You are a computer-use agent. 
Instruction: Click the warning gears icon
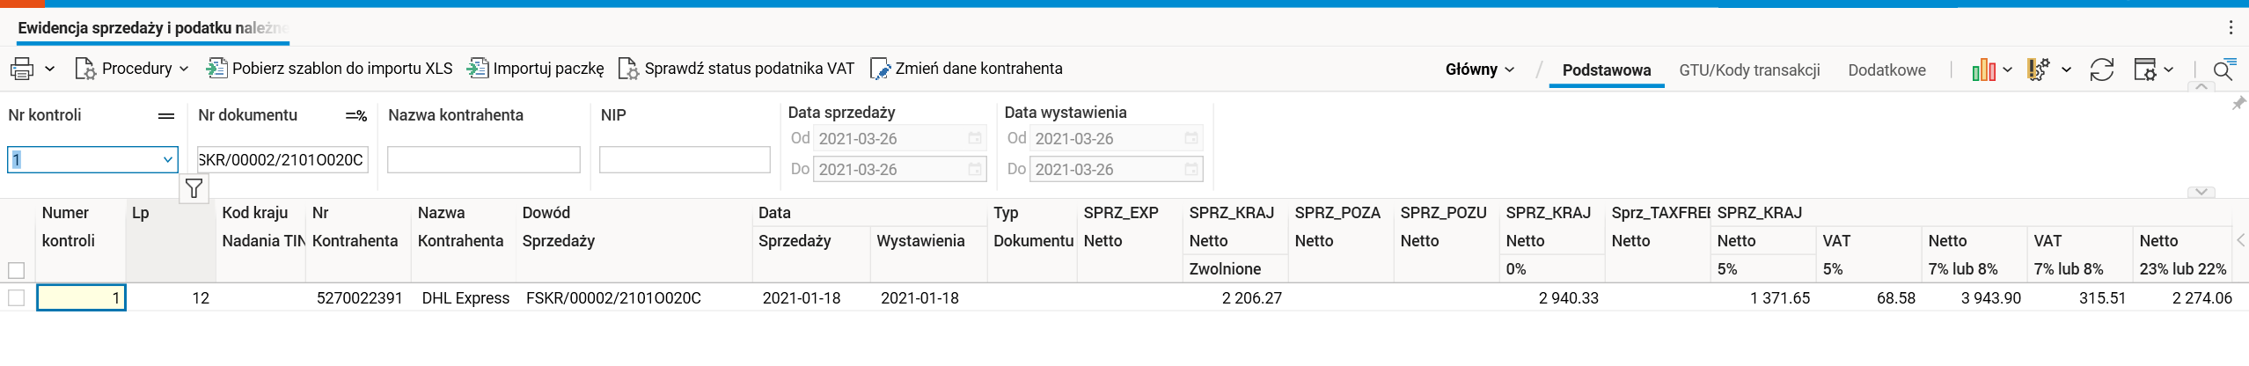coord(2038,70)
